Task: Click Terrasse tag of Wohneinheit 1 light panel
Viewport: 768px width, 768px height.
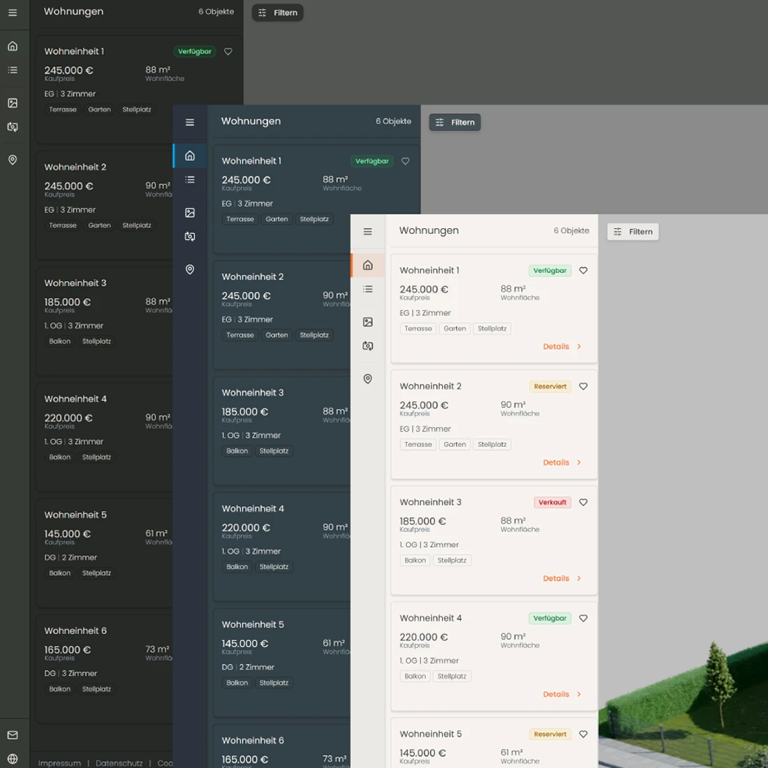Action: [418, 329]
